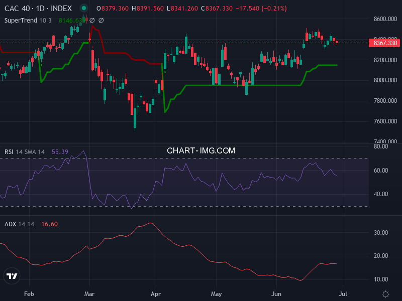Screen dimensions: 402x301
Task: Click the 8200.000 price axis label
Action: pyautogui.click(x=385, y=60)
